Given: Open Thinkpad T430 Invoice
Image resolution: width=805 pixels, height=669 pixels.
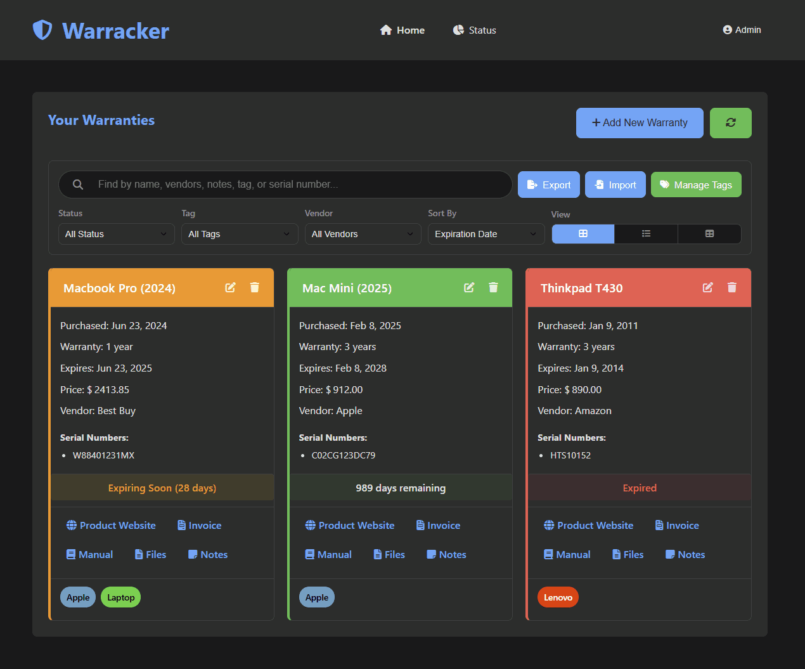Looking at the screenshot, I should pyautogui.click(x=677, y=525).
